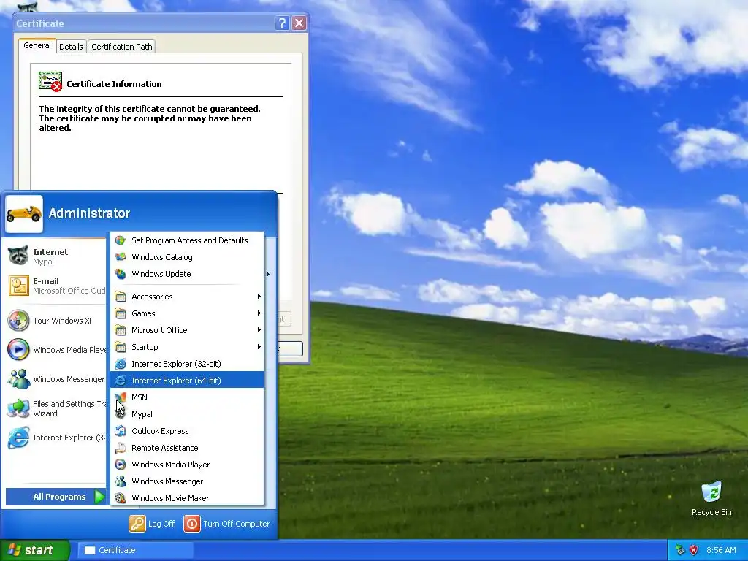The height and width of the screenshot is (561, 748).
Task: Open the Recycle Bin on desktop
Action: pyautogui.click(x=711, y=498)
